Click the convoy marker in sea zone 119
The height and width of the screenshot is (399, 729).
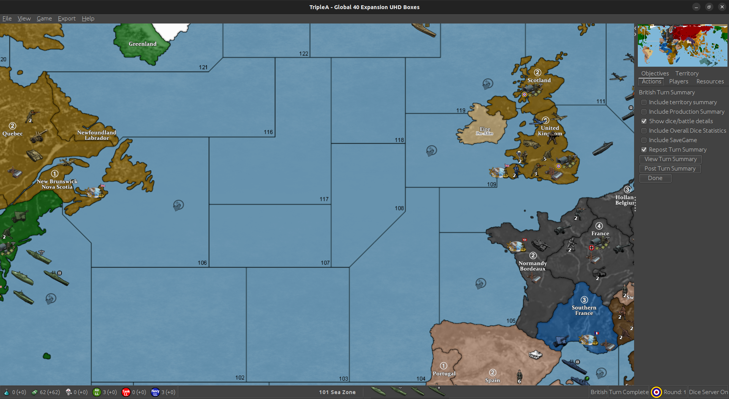click(x=488, y=84)
